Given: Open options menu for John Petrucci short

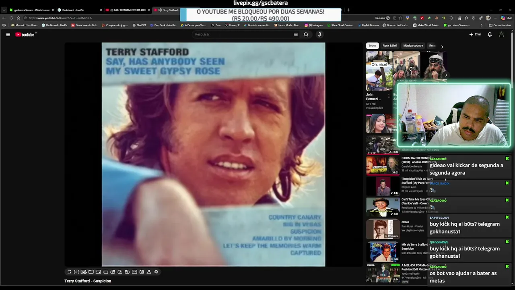Looking at the screenshot, I should 389,96.
